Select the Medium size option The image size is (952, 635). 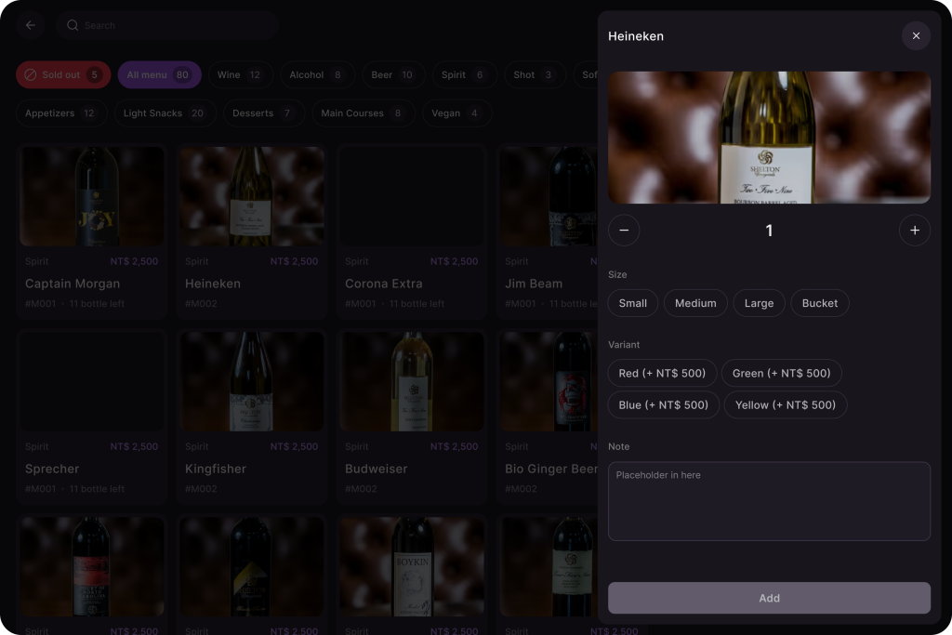pos(695,303)
